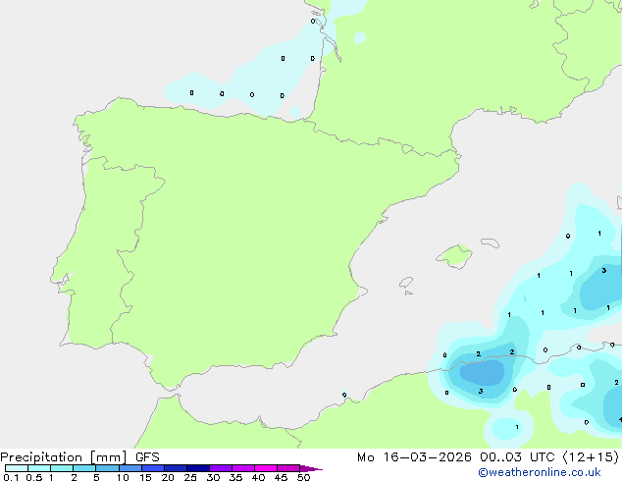
Task: Pick the 25–30 mm dark navy swatch
Action: 197,468
